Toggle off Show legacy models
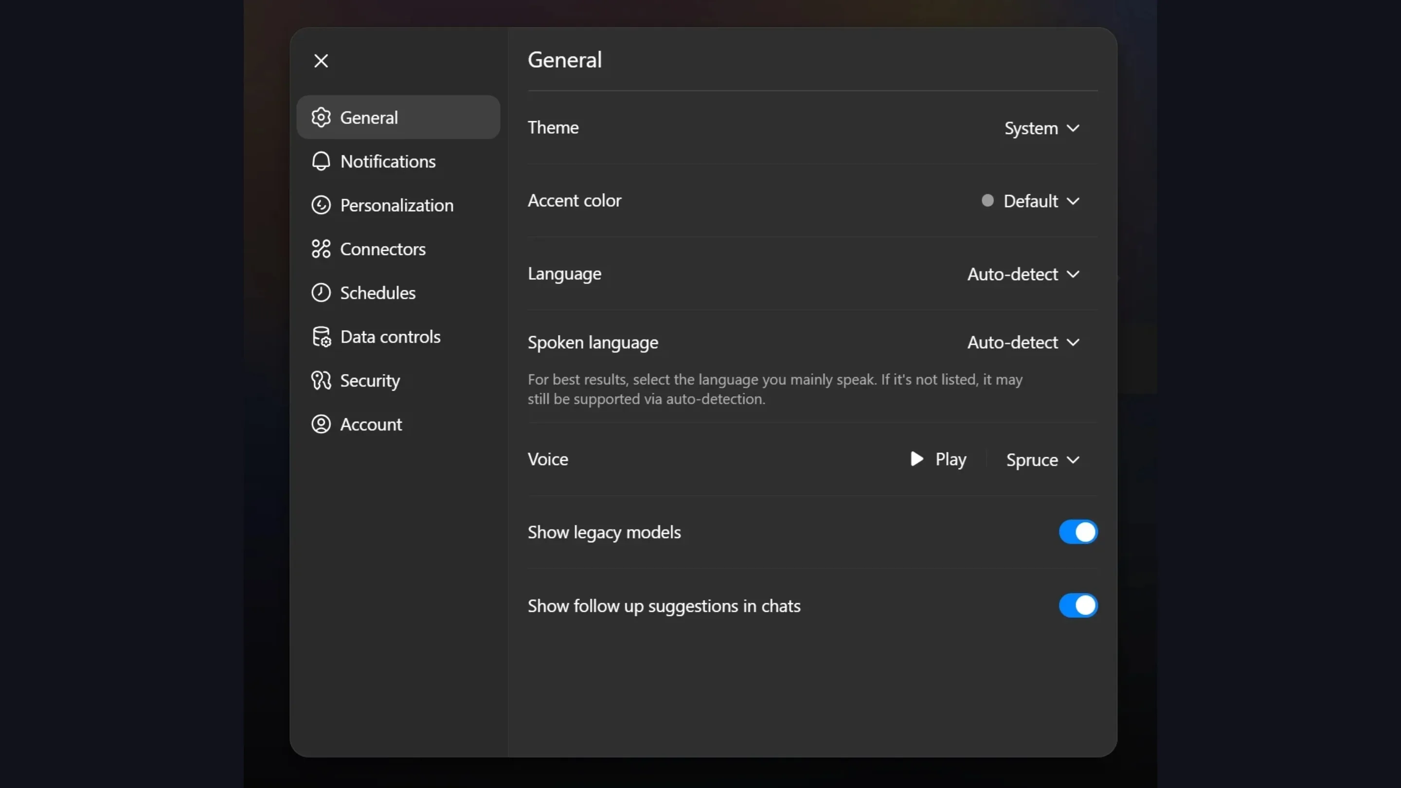Screen dimensions: 1401x788 [1078, 532]
